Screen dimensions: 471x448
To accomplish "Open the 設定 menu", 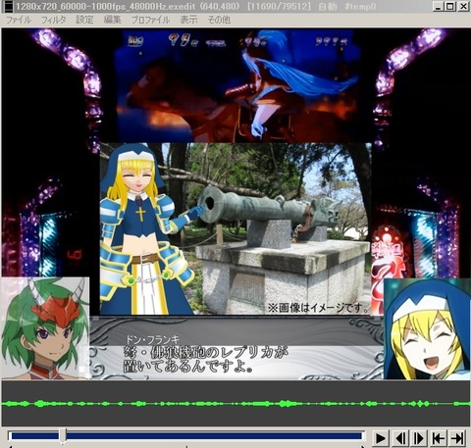I will point(84,20).
